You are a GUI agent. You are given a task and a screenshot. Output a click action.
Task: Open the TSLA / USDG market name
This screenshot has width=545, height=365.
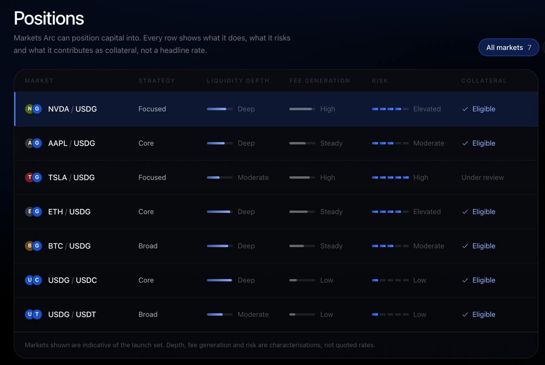pos(71,178)
